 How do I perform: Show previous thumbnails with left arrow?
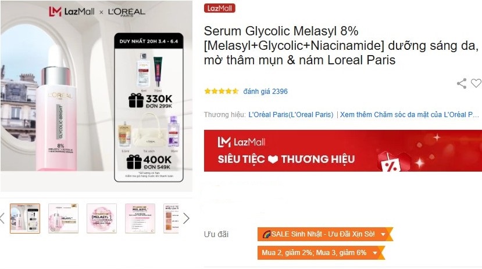pos(2,218)
